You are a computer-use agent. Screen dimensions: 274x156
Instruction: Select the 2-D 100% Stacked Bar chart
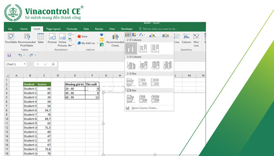click(x=155, y=82)
